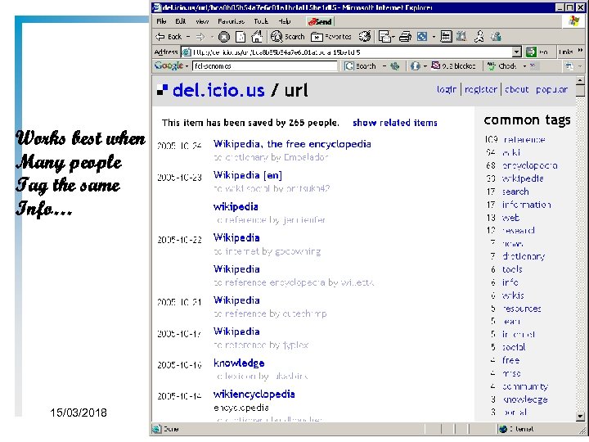Click the popular link
This screenshot has width=589, height=442.
[x=552, y=89]
